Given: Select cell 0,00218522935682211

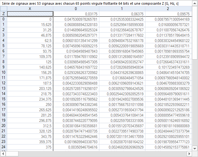Looking at the screenshot, I should [168, 104].
